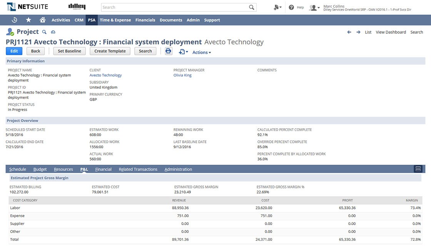Go to the previous record arrow

click(x=349, y=32)
